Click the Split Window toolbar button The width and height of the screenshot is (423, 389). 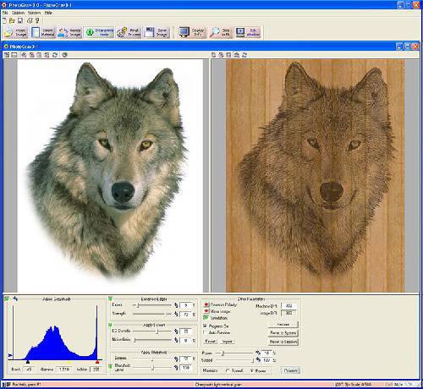pyautogui.click(x=248, y=32)
